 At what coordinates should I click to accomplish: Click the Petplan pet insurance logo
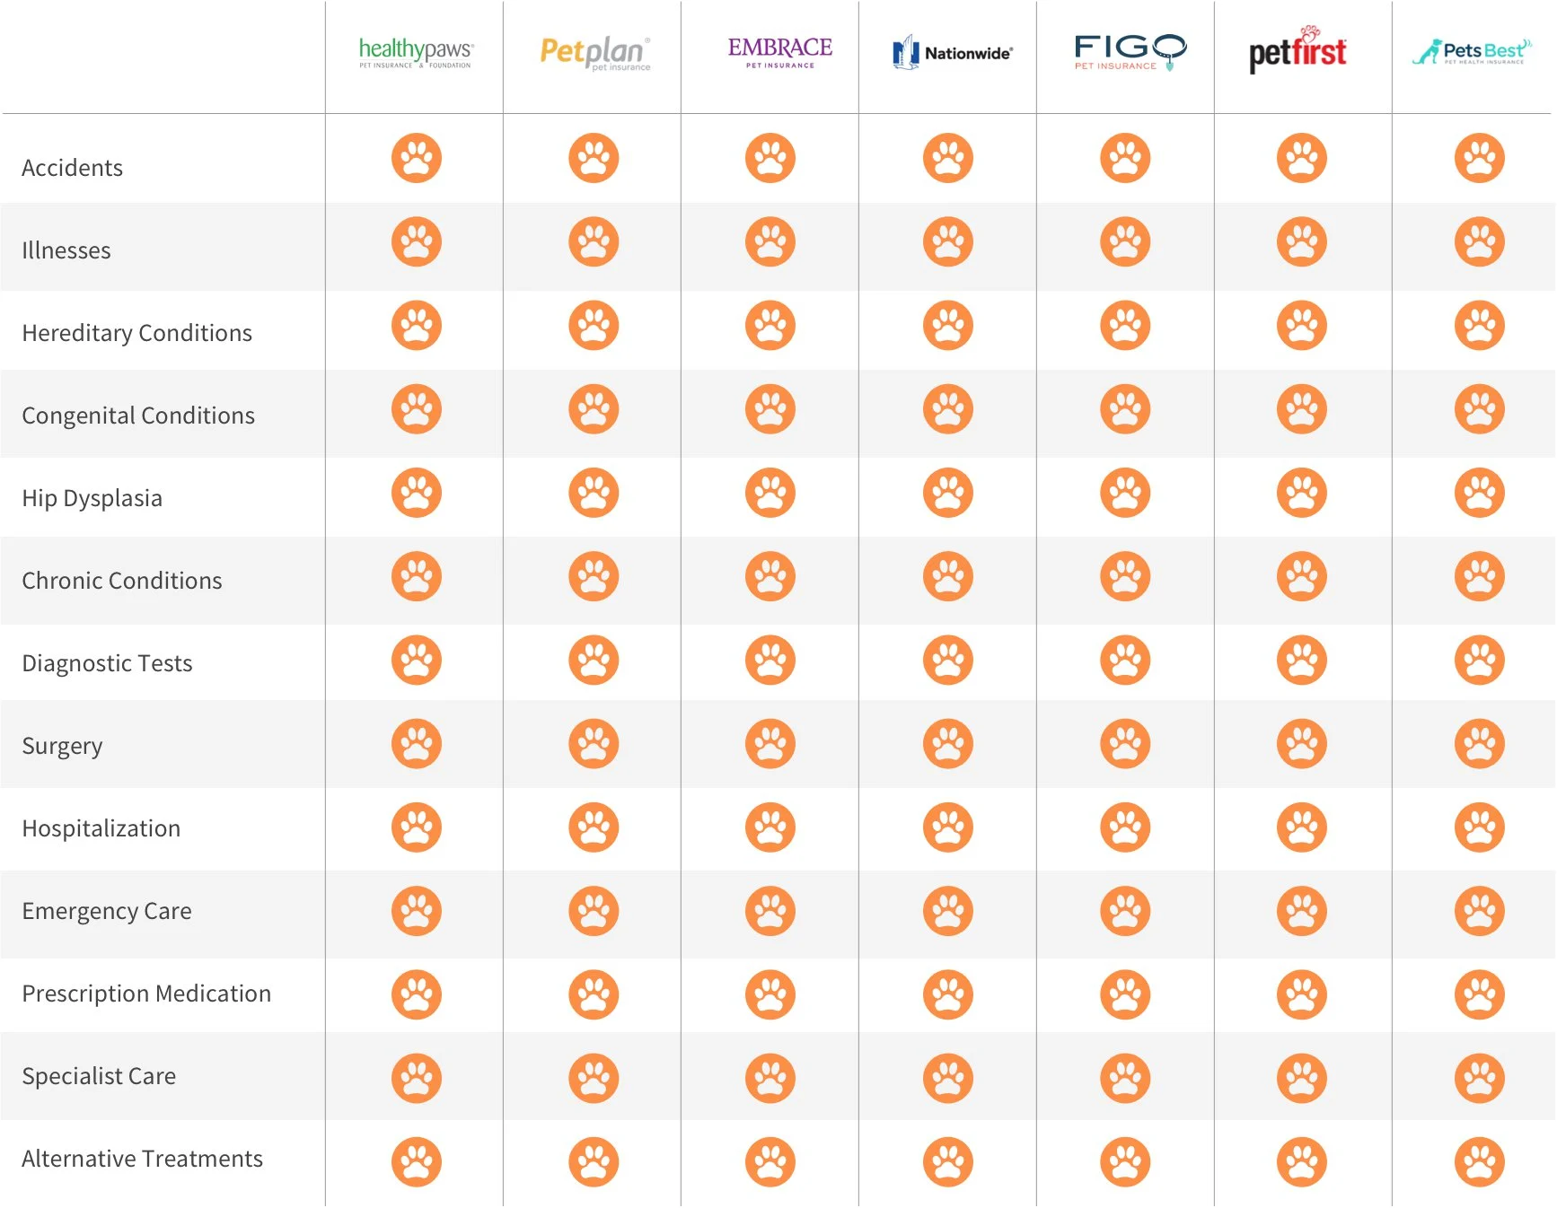[x=594, y=53]
